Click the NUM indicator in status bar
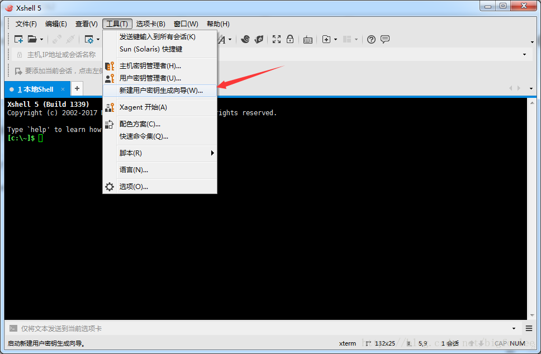The height and width of the screenshot is (354, 541). 518,343
